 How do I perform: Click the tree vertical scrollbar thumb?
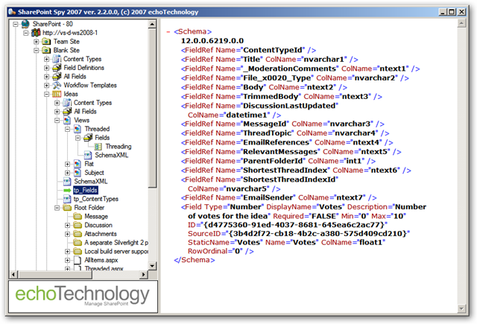tap(152, 108)
